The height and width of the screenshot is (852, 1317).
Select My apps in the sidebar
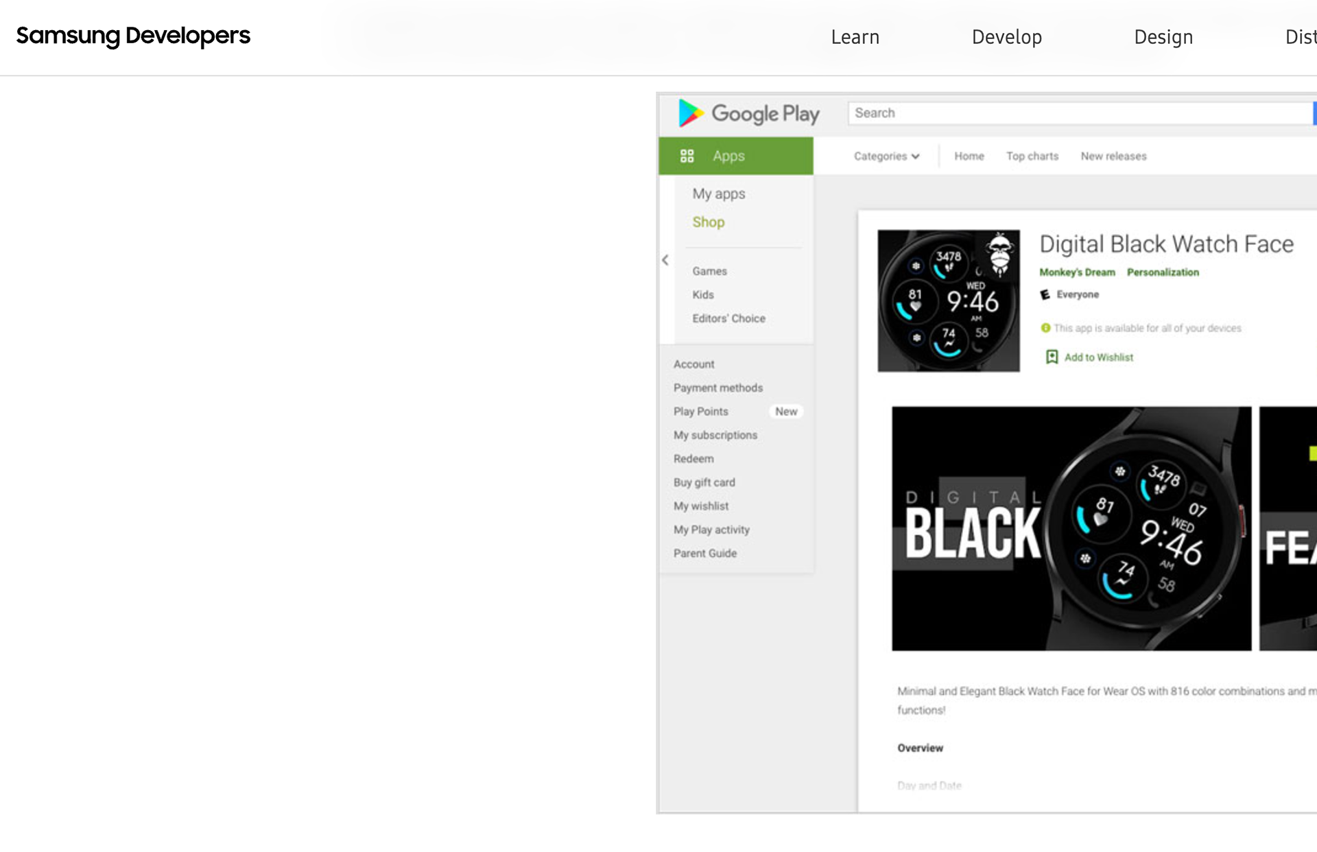click(718, 194)
